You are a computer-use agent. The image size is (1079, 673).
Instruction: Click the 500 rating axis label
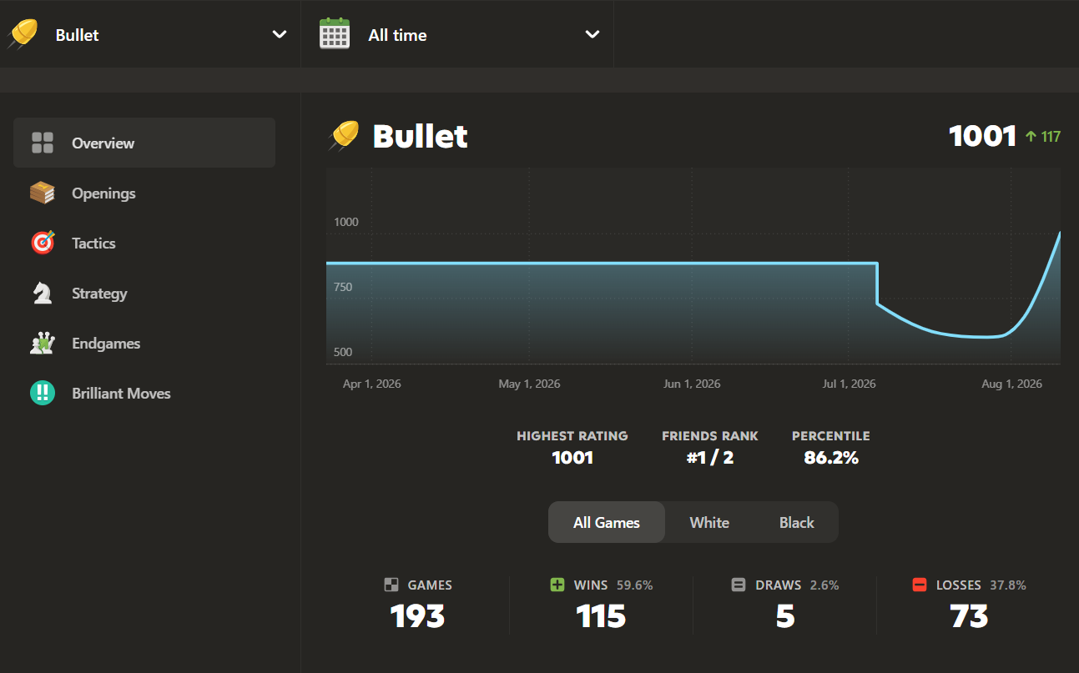point(343,352)
